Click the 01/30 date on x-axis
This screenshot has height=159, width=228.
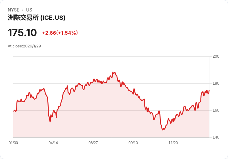tap(13, 143)
